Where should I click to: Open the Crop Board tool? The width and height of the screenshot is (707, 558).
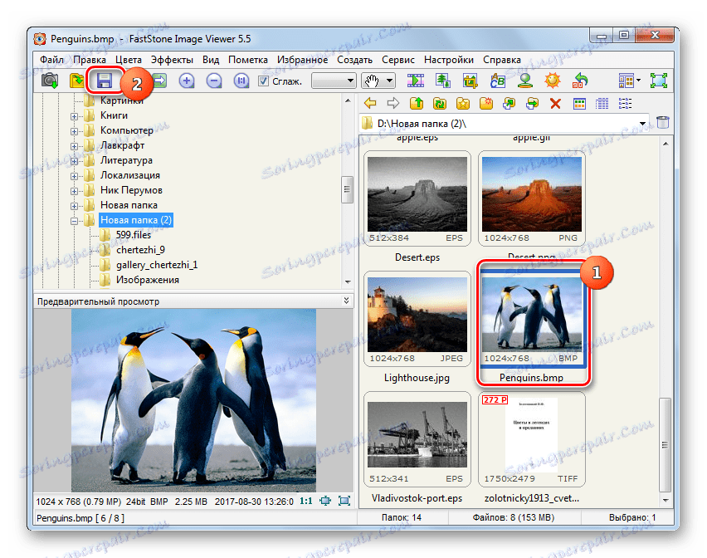coord(470,81)
